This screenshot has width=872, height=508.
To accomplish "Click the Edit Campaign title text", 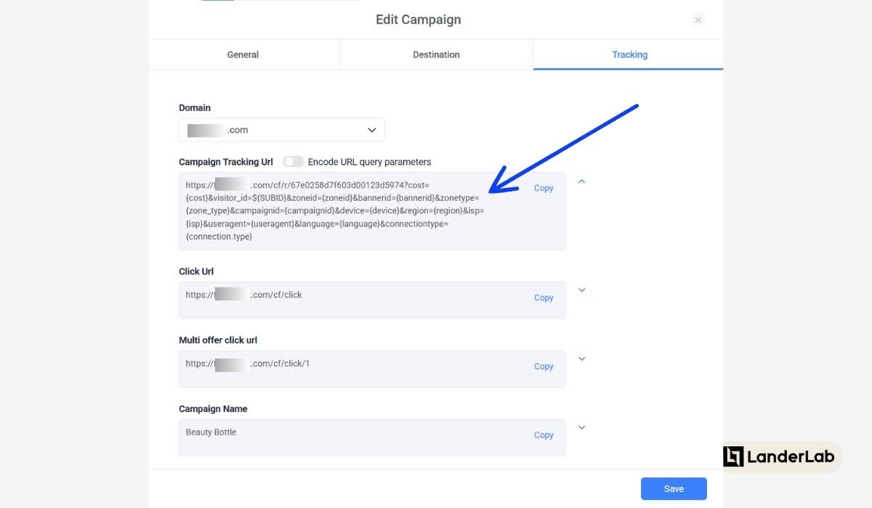I will (418, 20).
